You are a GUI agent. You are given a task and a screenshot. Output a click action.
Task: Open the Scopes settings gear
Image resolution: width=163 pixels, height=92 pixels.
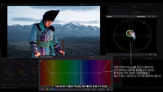(155, 54)
